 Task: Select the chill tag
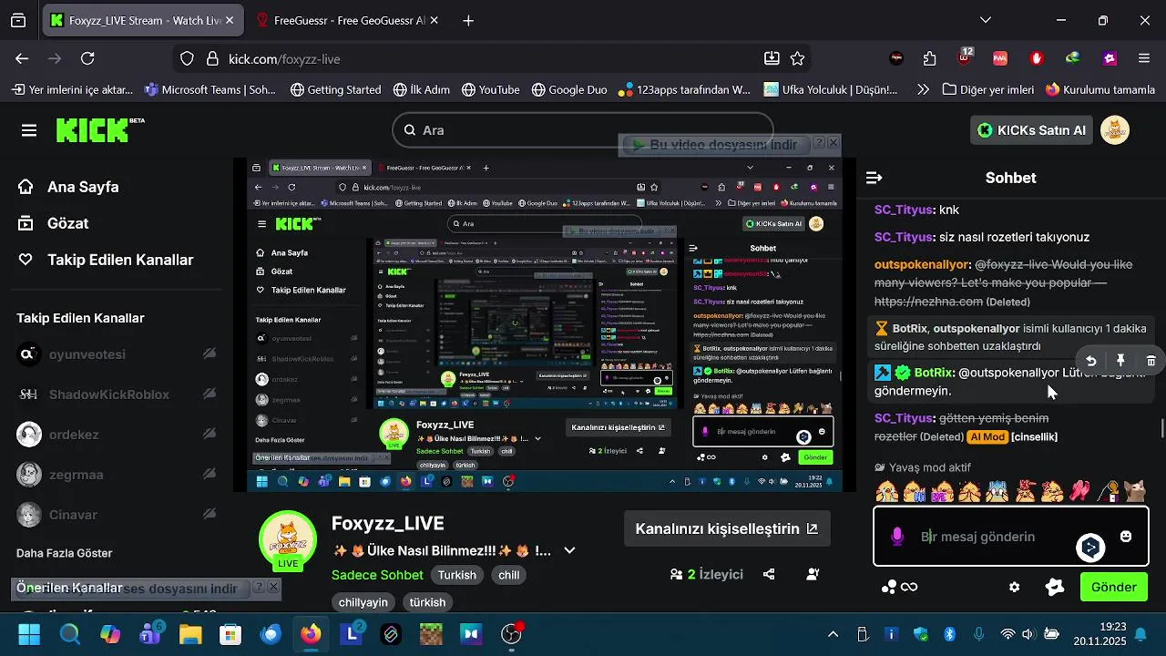coord(508,575)
